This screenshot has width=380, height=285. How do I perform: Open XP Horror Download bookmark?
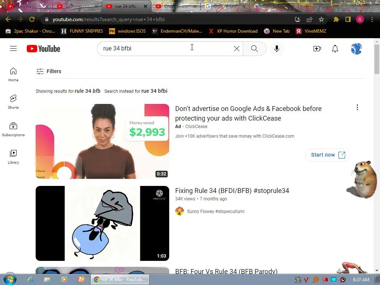[x=233, y=31]
